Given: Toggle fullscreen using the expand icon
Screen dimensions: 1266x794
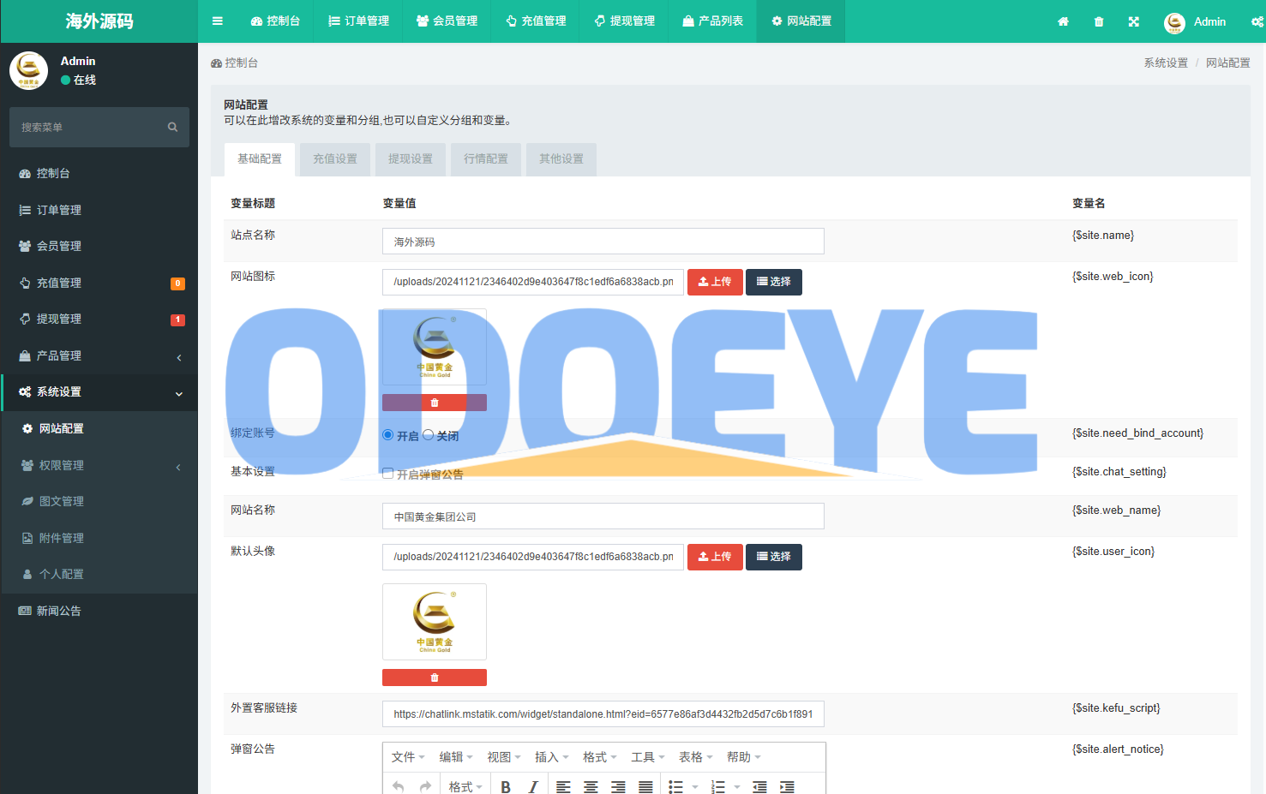Looking at the screenshot, I should (x=1134, y=22).
